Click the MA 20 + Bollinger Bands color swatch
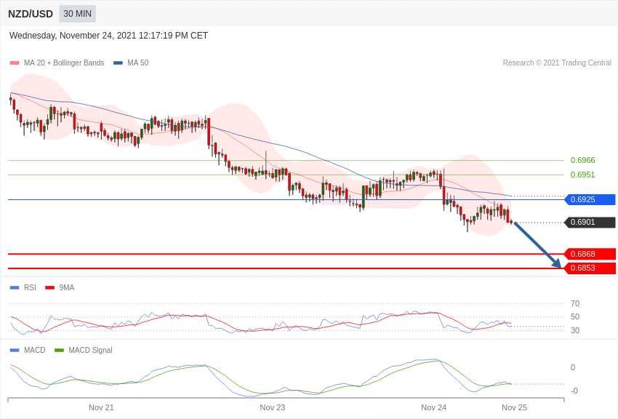The height and width of the screenshot is (419, 618). [x=15, y=63]
